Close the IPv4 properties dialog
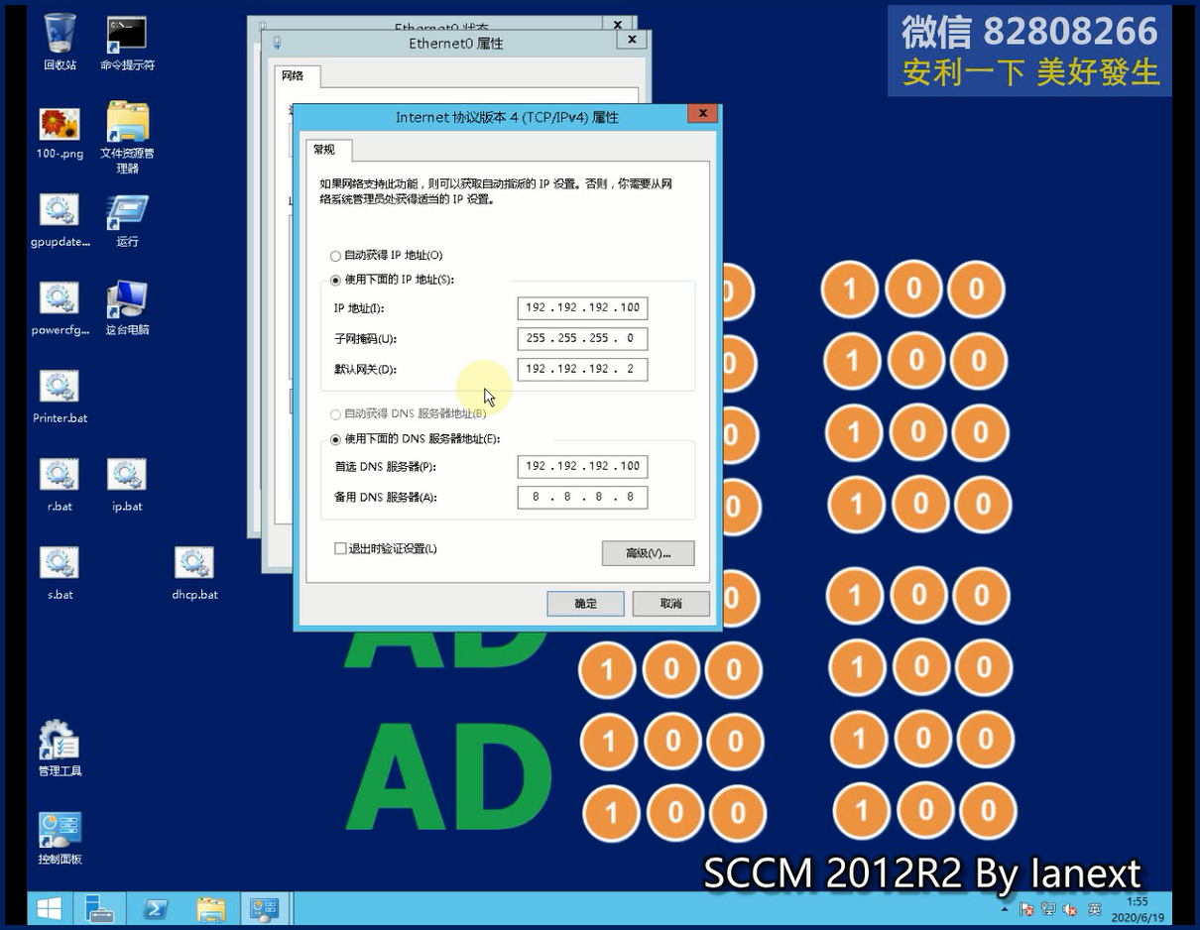 702,113
